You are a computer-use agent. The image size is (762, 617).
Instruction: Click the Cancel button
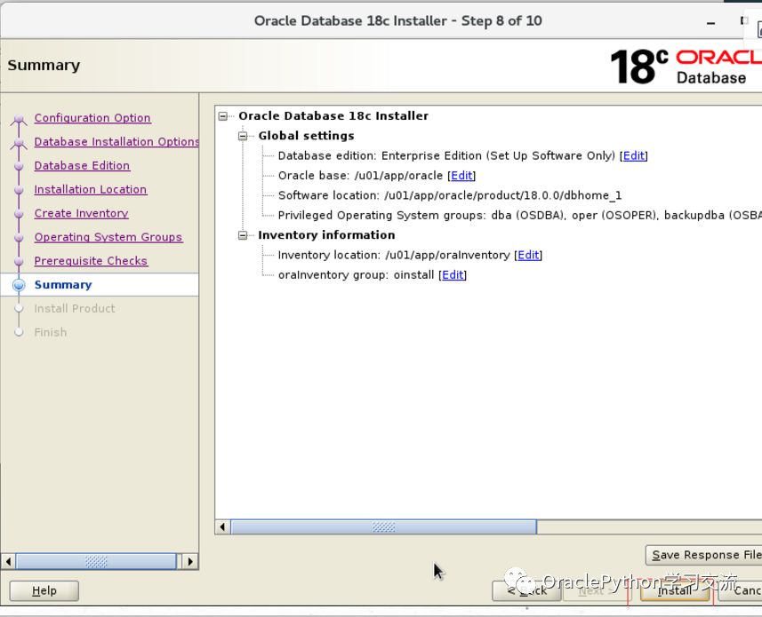coord(740,590)
